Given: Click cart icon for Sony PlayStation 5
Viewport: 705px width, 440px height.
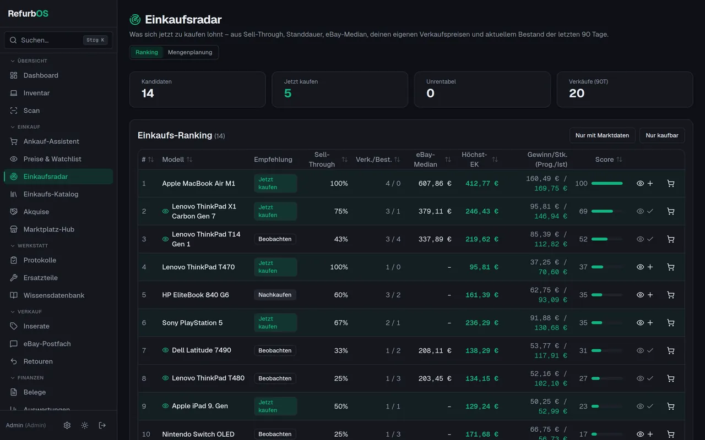Looking at the screenshot, I should coord(670,323).
